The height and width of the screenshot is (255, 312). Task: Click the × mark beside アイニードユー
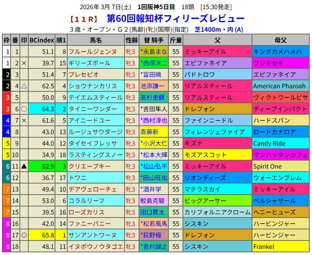24,120
